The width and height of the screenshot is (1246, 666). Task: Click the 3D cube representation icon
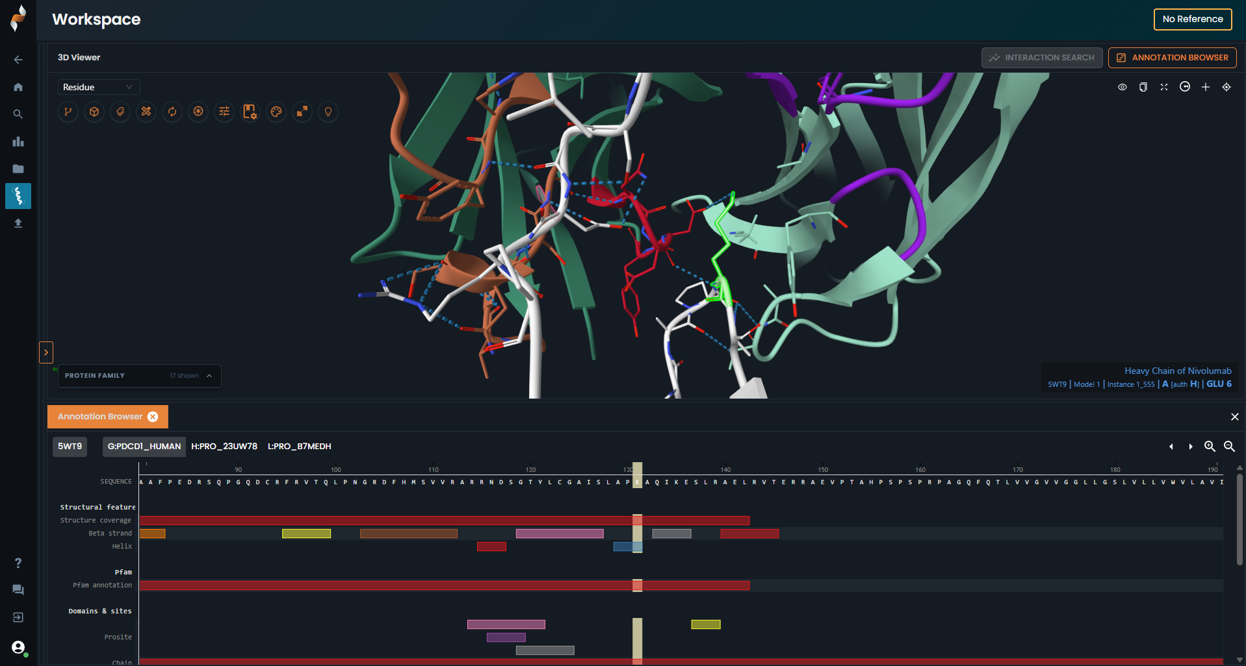94,112
